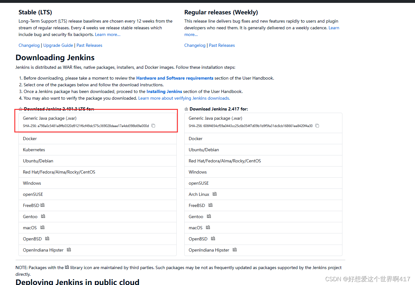Select Windows in the LTS list
Screen dimensions: 415x285
pos(97,183)
